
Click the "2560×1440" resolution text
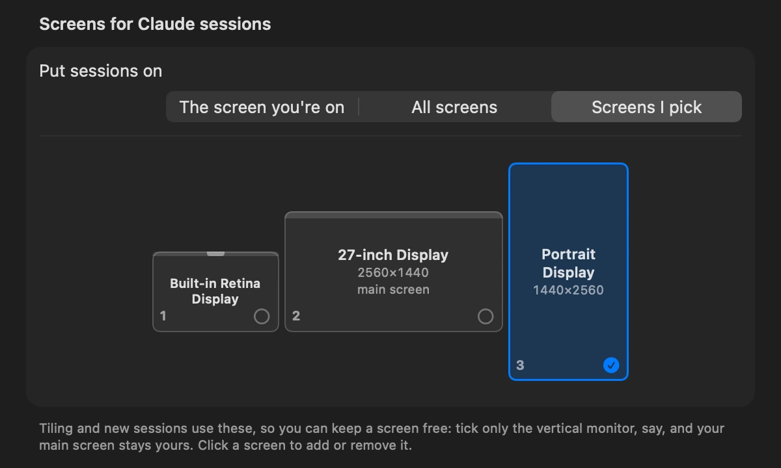coord(393,273)
